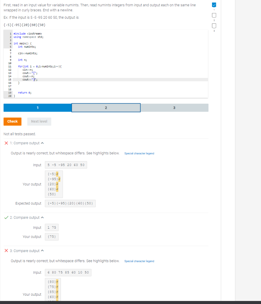The image size is (261, 304).
Task: Click the red X icon beside test 1
Action: pyautogui.click(x=6, y=143)
